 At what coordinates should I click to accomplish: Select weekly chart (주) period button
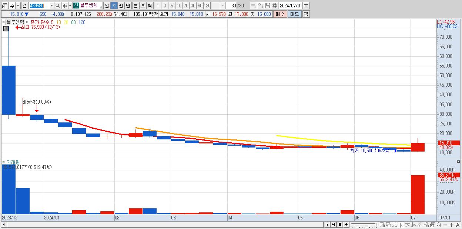coord(114,6)
